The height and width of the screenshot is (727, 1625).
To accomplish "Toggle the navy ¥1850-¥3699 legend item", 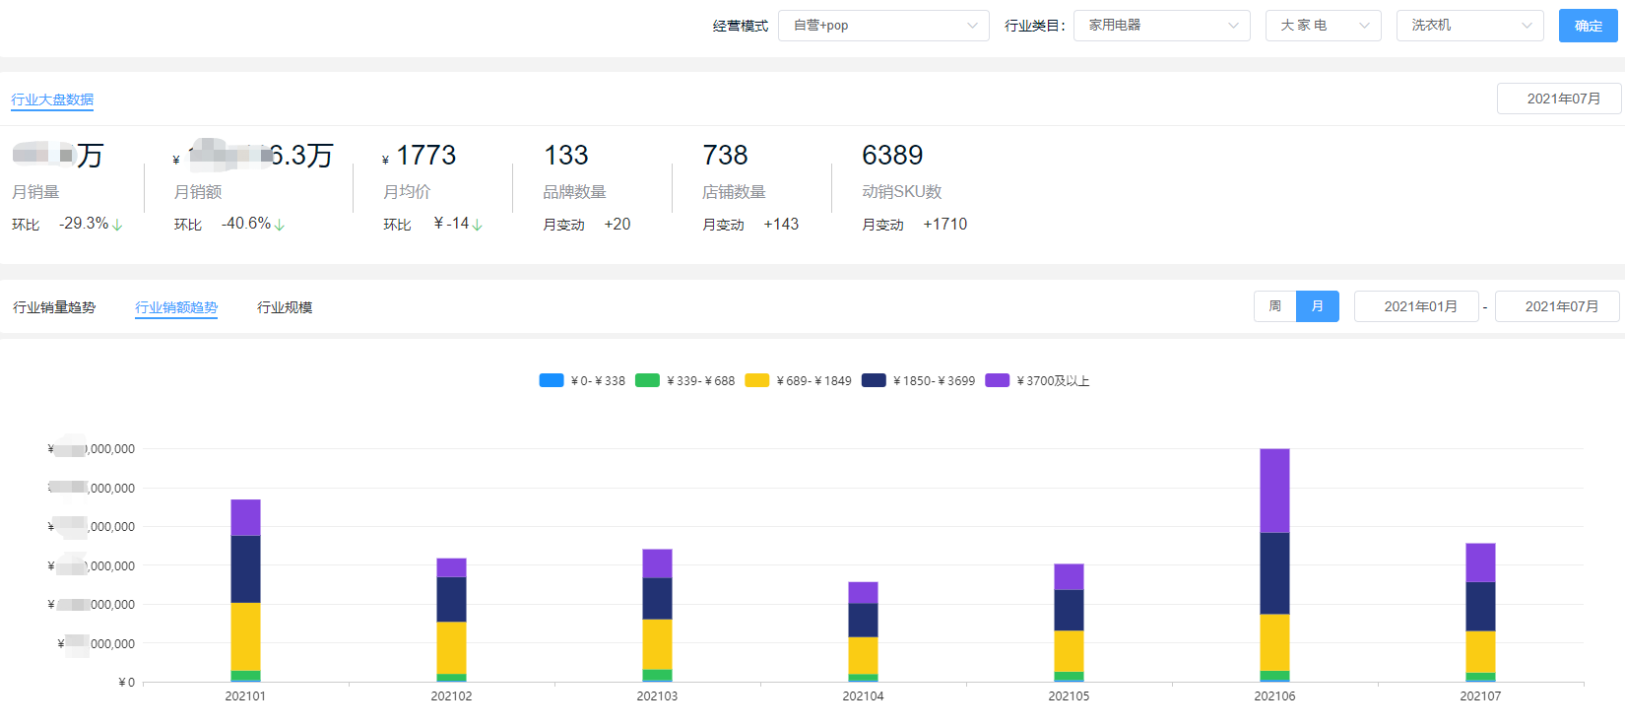I will (x=918, y=380).
